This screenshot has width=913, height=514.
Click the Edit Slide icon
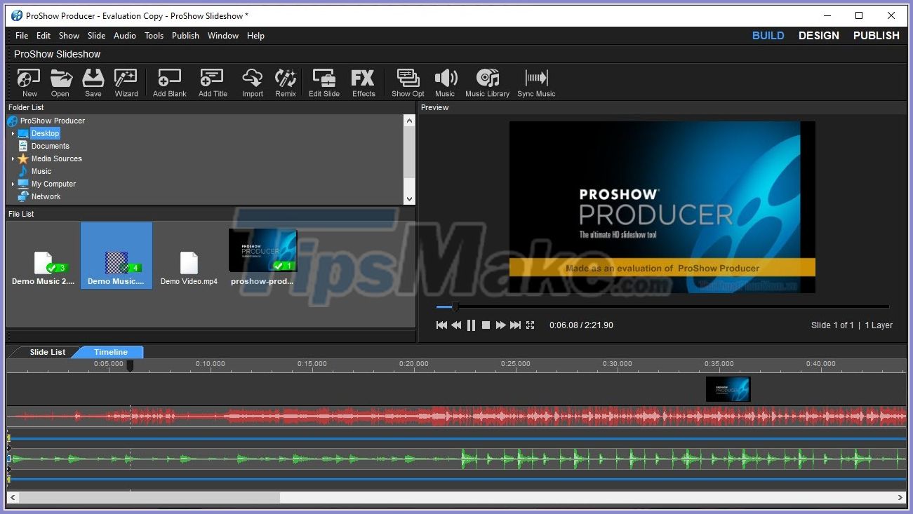[x=324, y=82]
